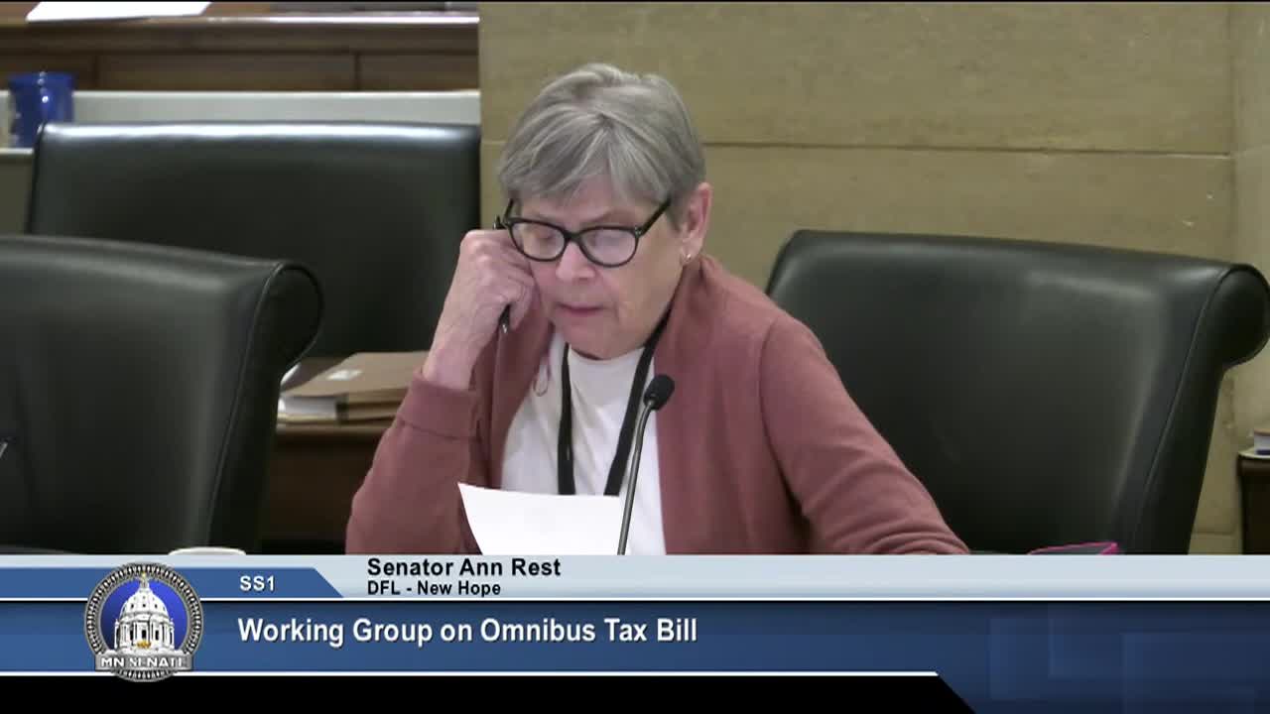
Task: Click the microphone head on the desk
Action: click(658, 392)
